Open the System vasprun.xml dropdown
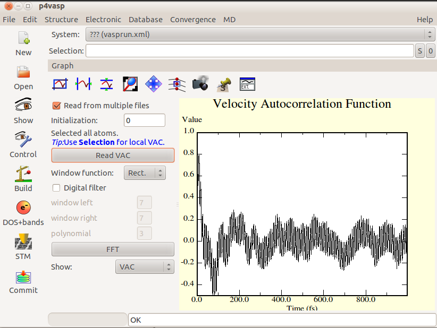Screen dimensions: 437x328 tap(259, 34)
